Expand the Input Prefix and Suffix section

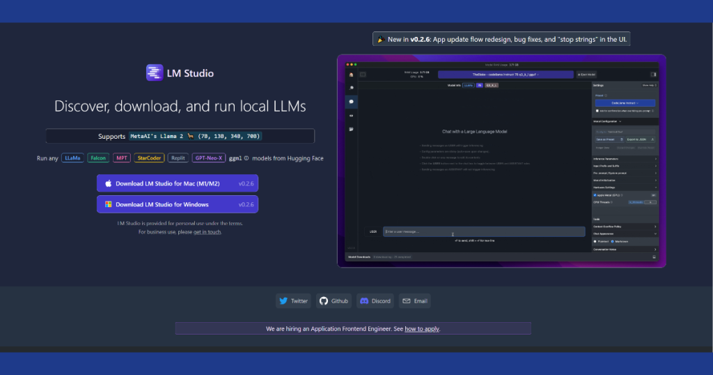coord(625,166)
